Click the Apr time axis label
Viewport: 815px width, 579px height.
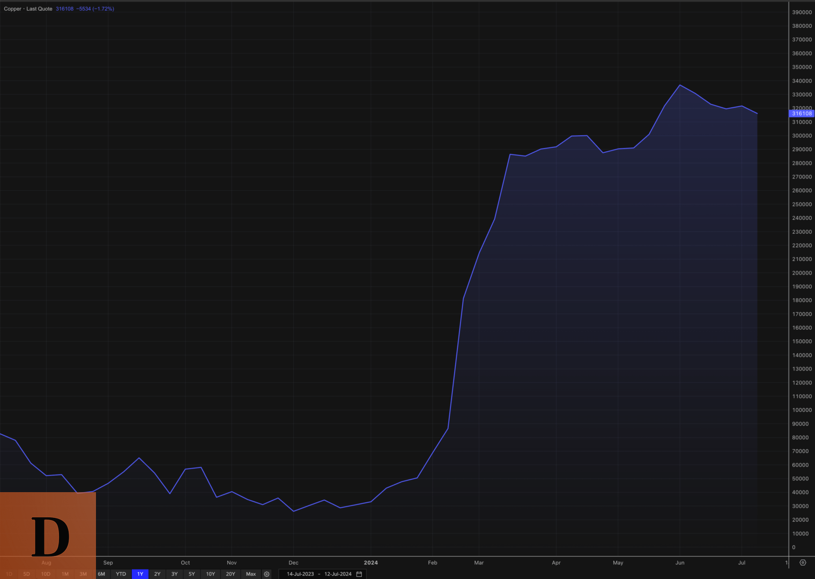coord(556,563)
